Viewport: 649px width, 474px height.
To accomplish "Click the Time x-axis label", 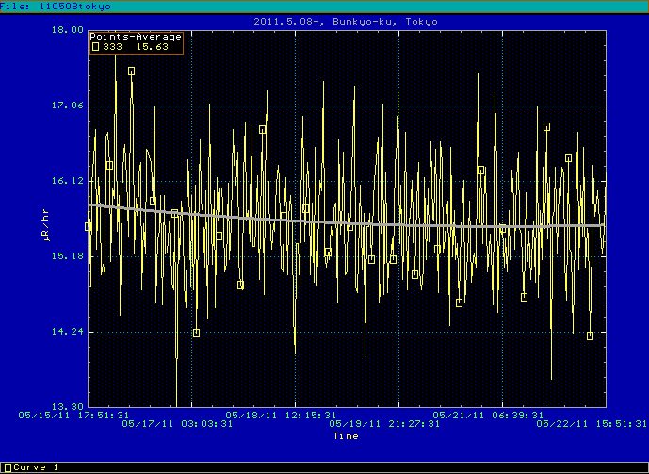I will click(x=345, y=436).
